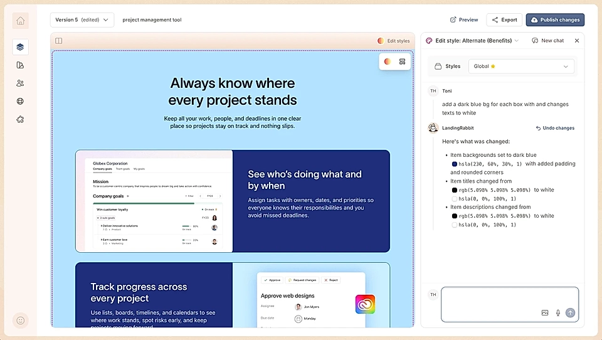Click the Globex Corporation screenshot thumbnail
This screenshot has width=602, height=340.
154,201
